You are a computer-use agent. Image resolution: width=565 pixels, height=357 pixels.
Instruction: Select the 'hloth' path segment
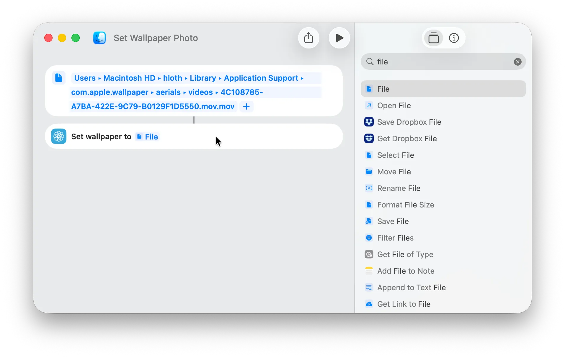click(173, 78)
